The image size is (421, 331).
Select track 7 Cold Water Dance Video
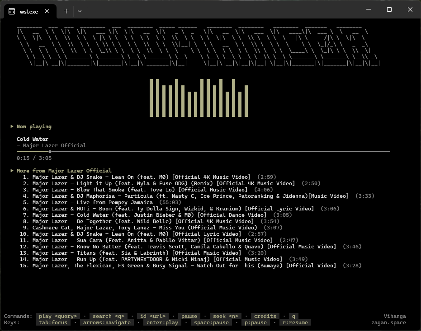click(157, 215)
